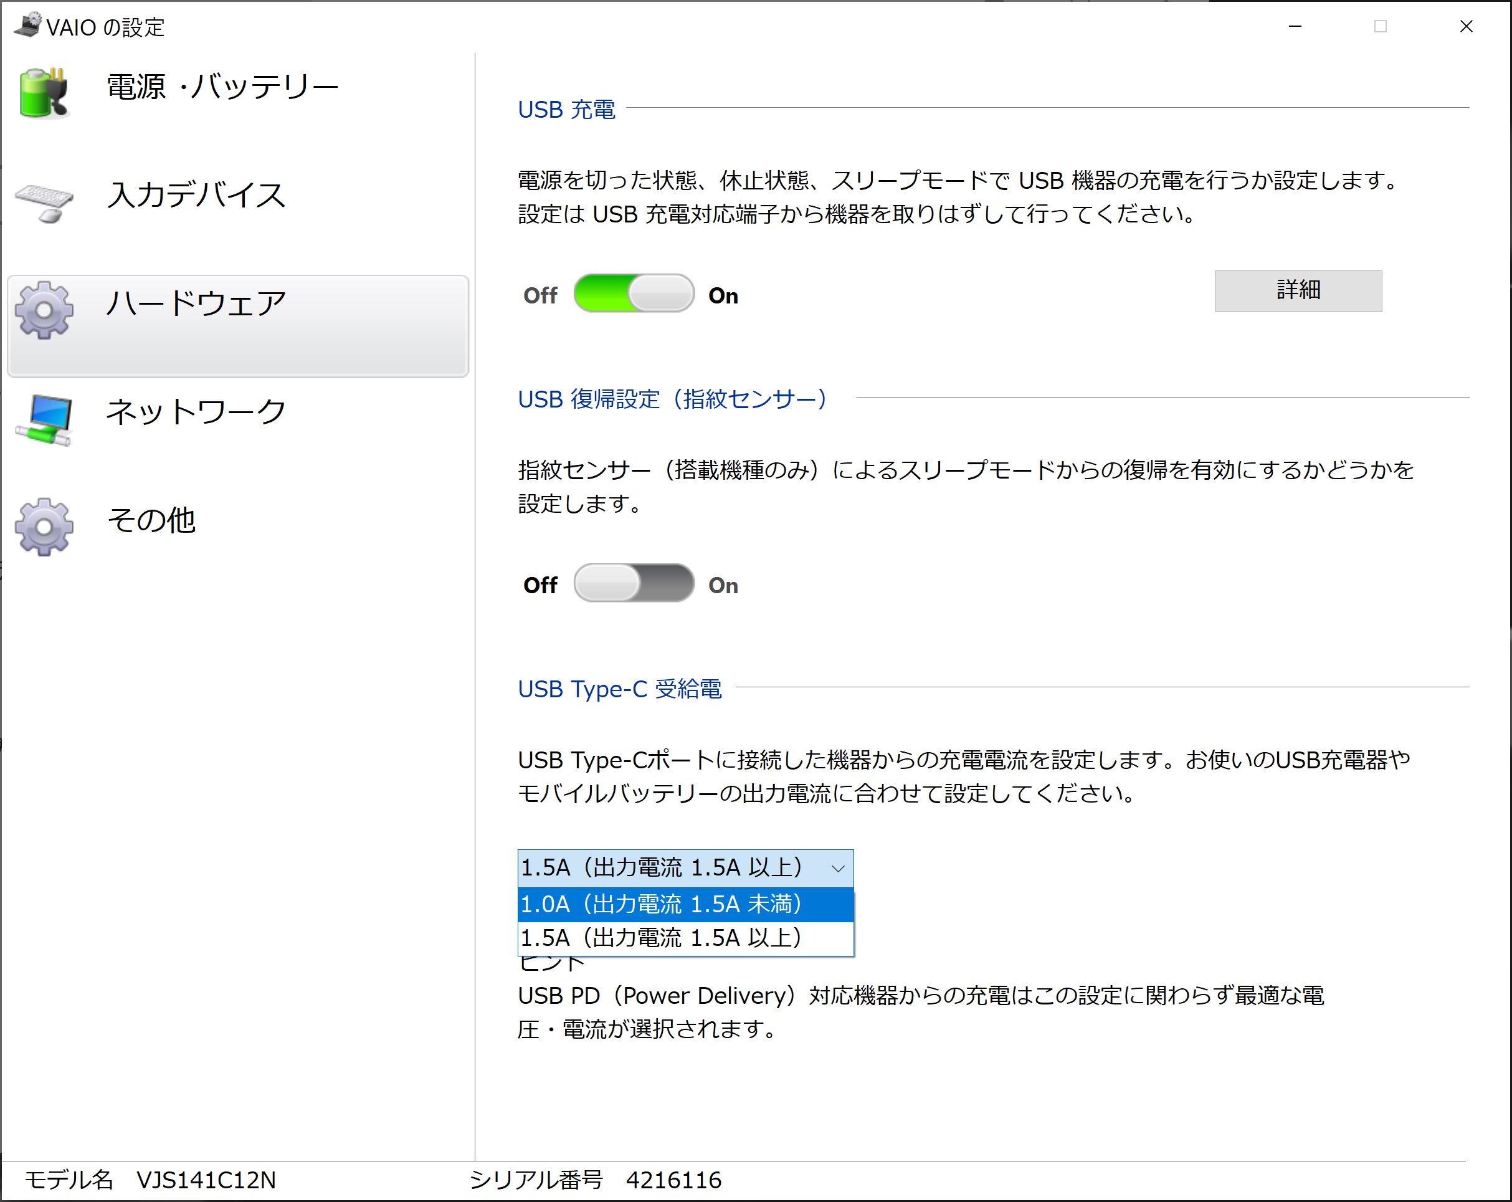Choose 1.0A（出力電流 1.5A 未満） option
The image size is (1512, 1202).
point(685,905)
